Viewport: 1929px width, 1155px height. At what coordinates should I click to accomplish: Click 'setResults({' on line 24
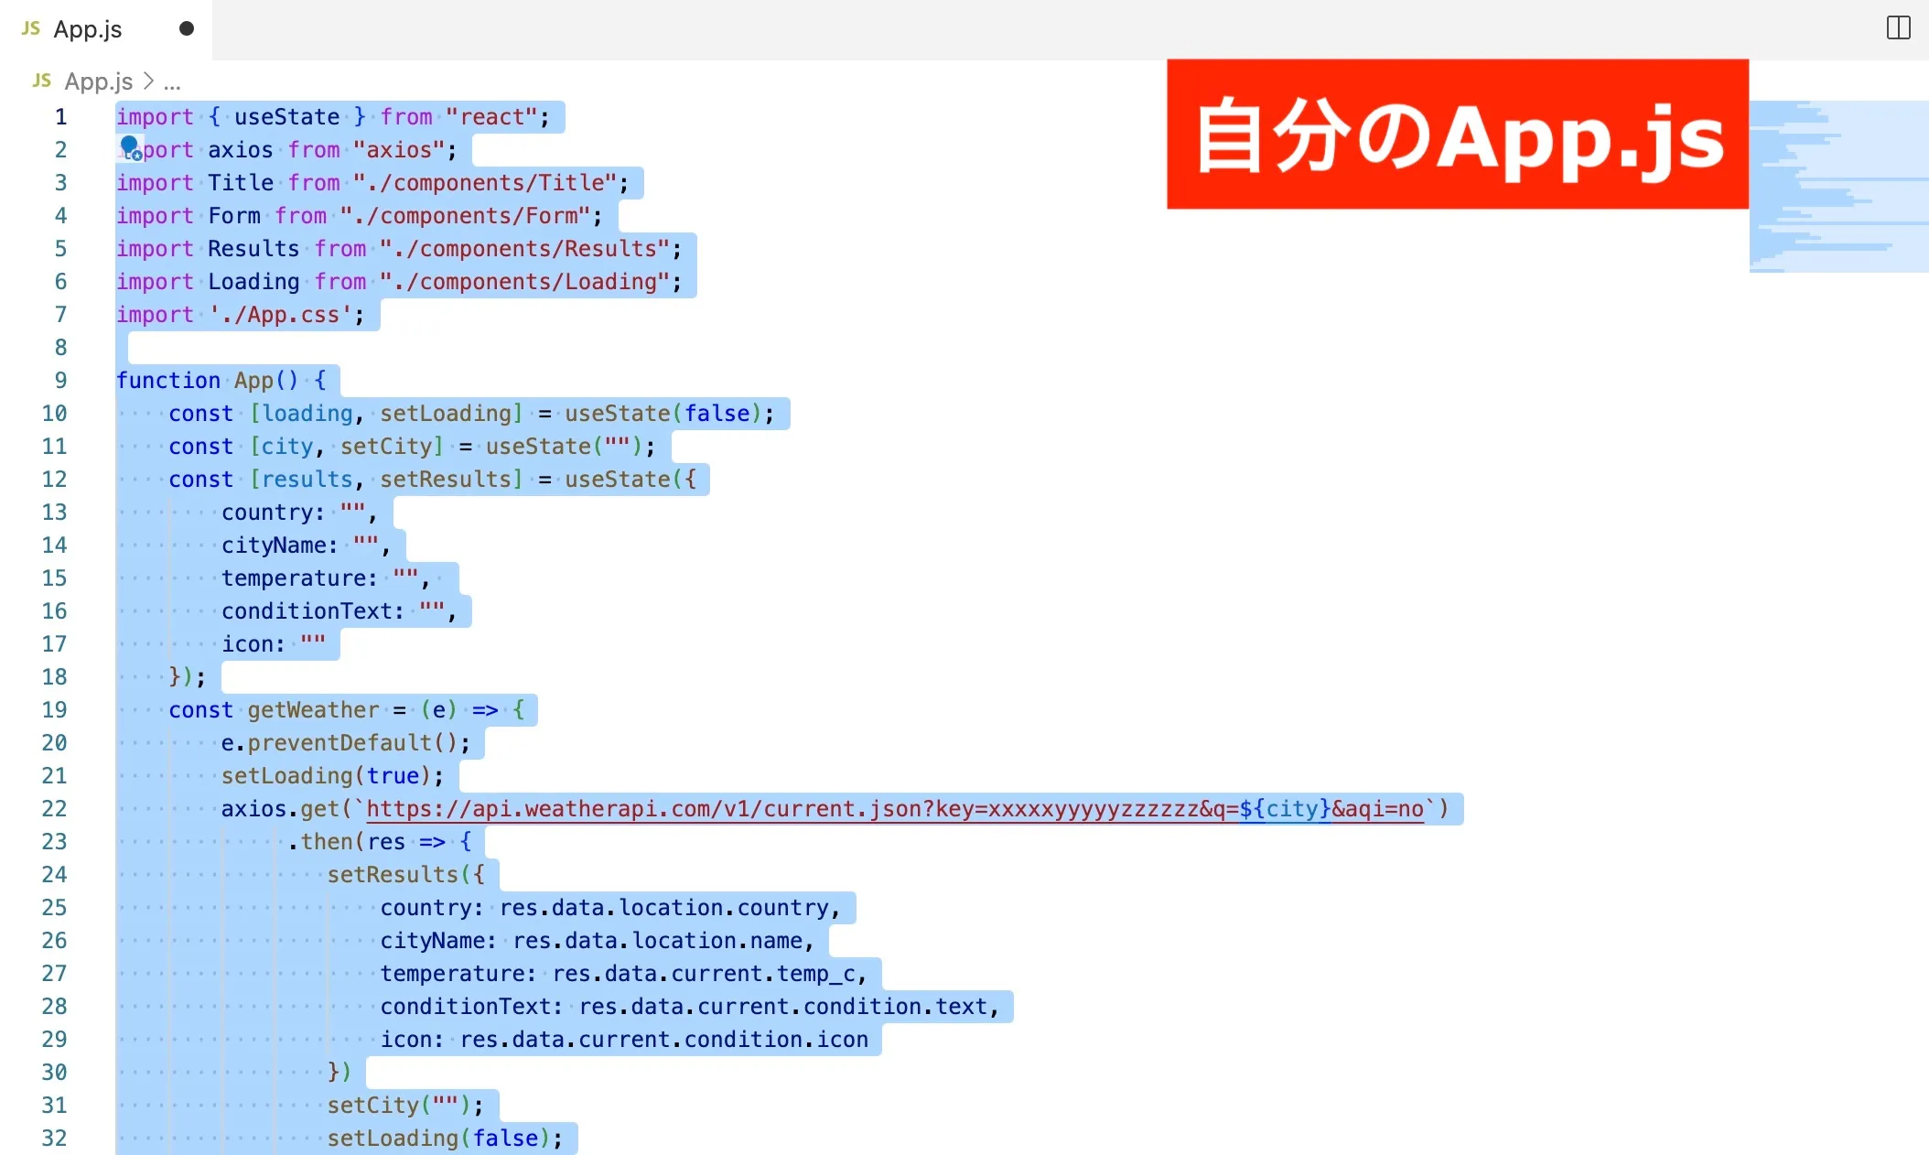405,875
